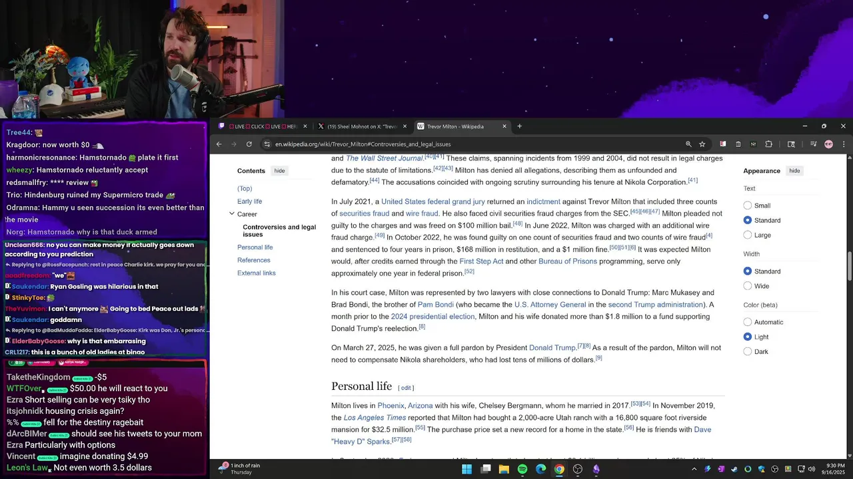Screen dimensions: 853x479
Task: Open the securities fraud link
Action: tap(364, 214)
